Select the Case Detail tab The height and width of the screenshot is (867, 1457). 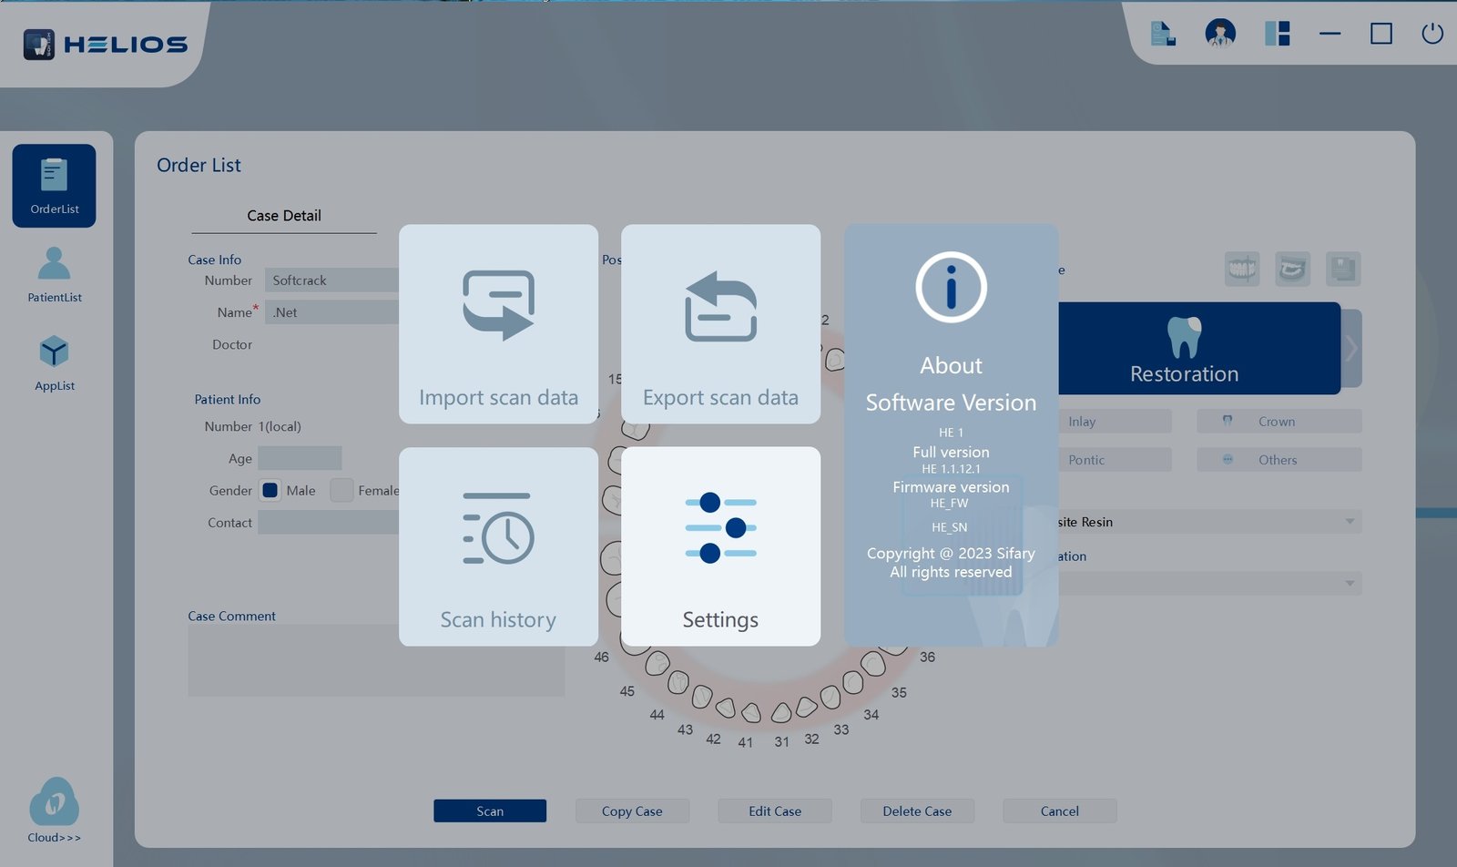(x=284, y=216)
